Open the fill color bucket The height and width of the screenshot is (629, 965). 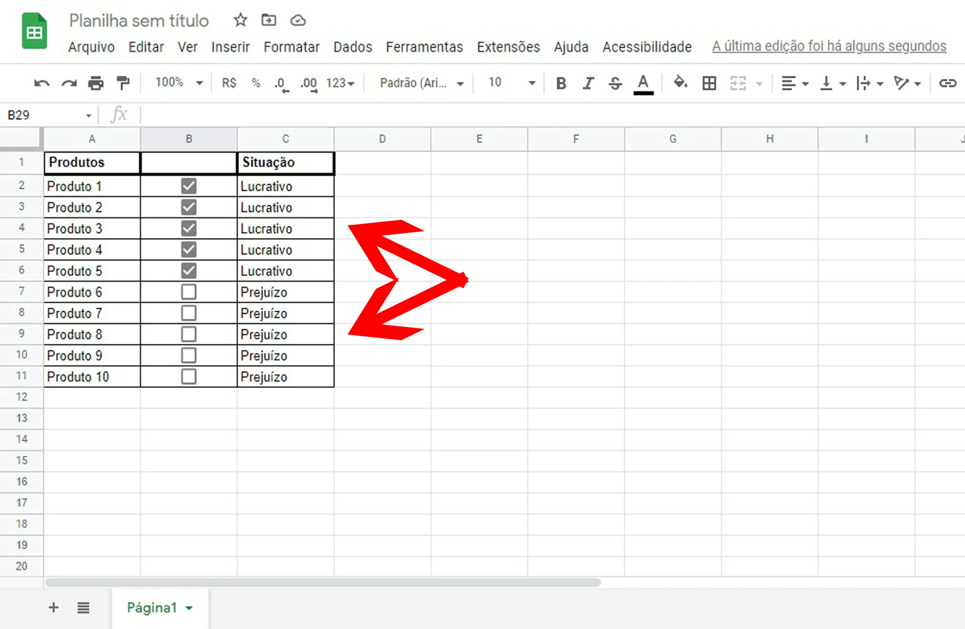click(x=680, y=82)
